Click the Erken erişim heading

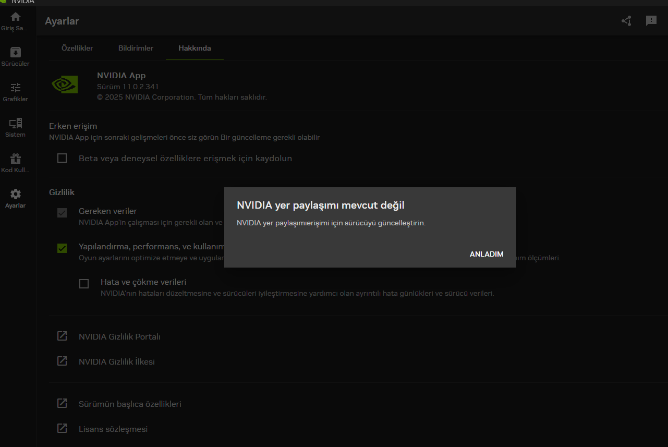click(x=73, y=126)
